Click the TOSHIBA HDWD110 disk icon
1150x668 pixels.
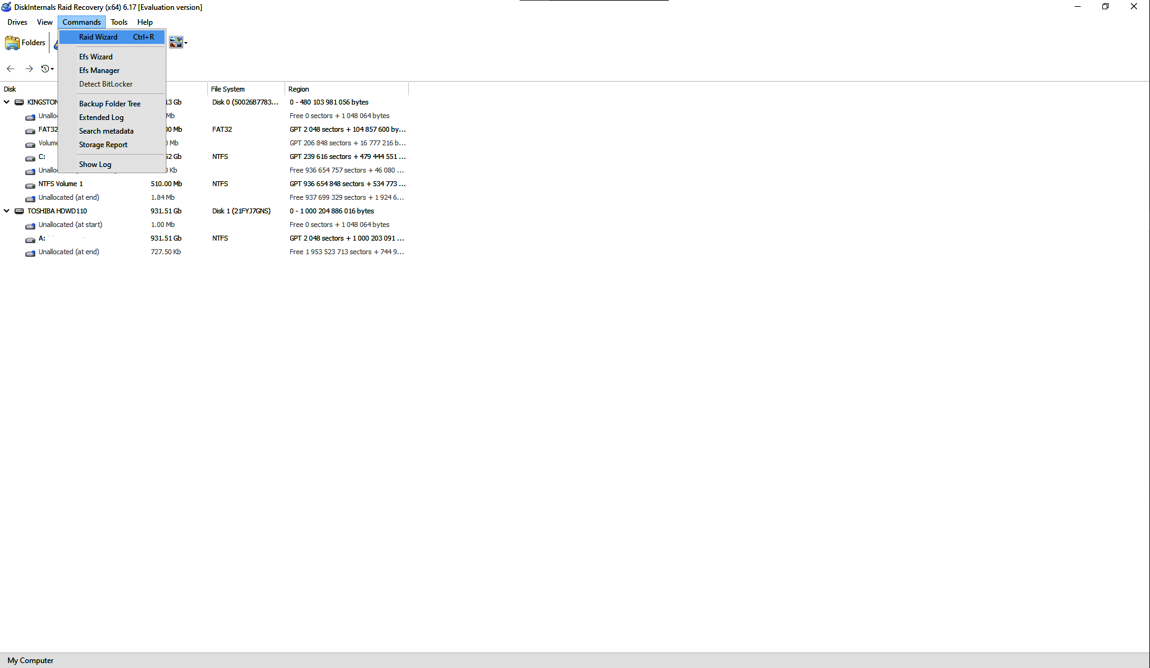[19, 211]
